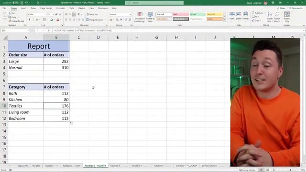Toggle Align Right

tap(74, 20)
